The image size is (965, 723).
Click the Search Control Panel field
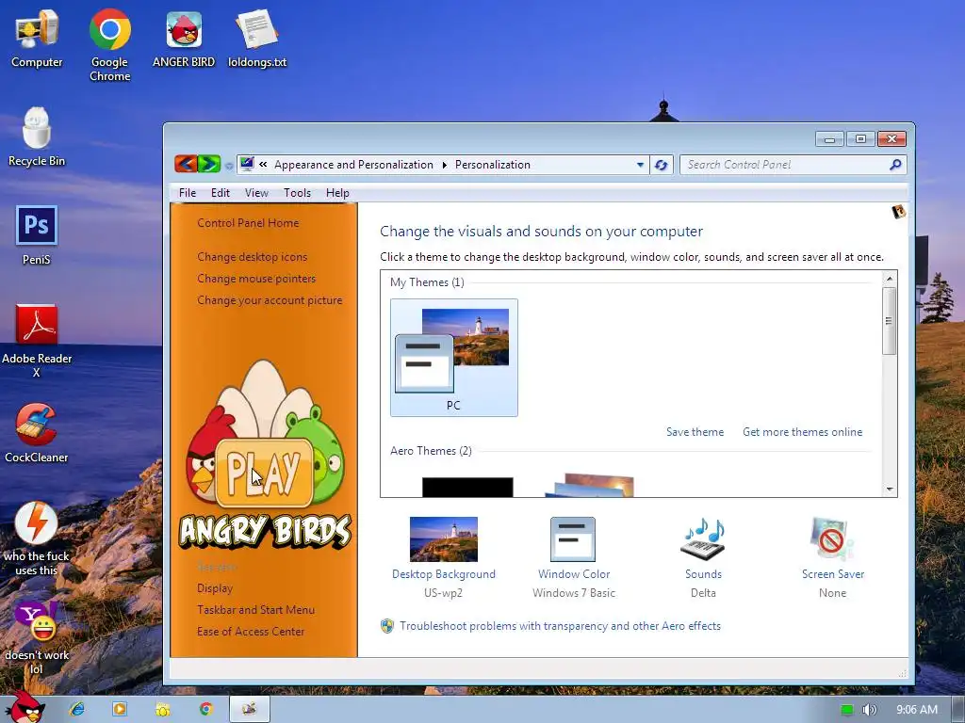coord(793,164)
